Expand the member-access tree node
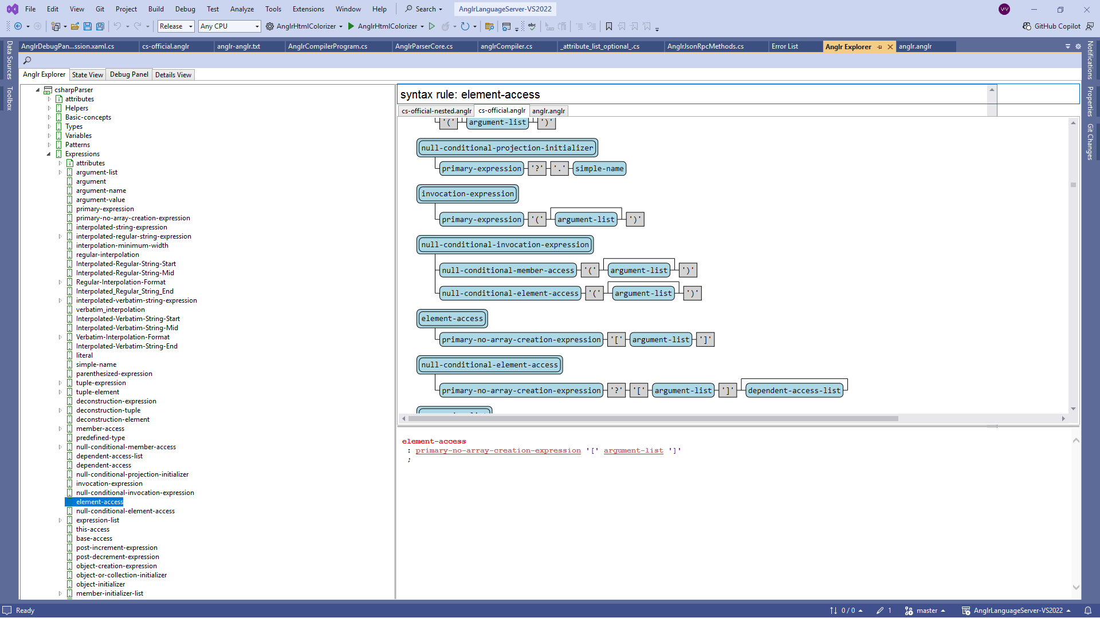 (x=60, y=429)
